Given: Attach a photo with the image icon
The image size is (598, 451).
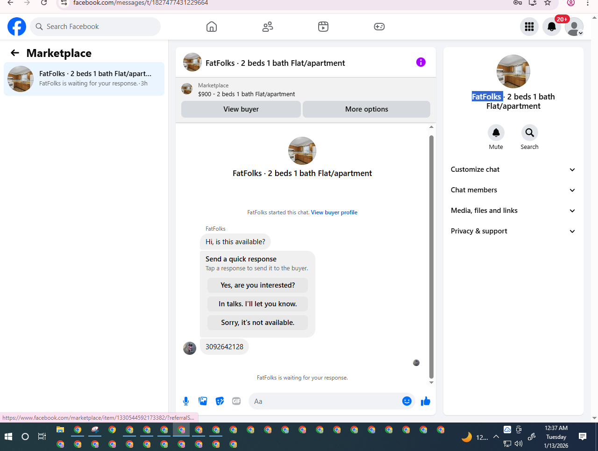Looking at the screenshot, I should pyautogui.click(x=203, y=401).
